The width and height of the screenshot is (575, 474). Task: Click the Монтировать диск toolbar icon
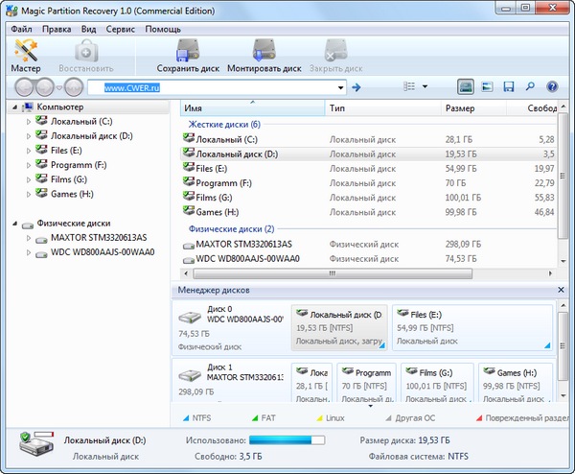(264, 55)
